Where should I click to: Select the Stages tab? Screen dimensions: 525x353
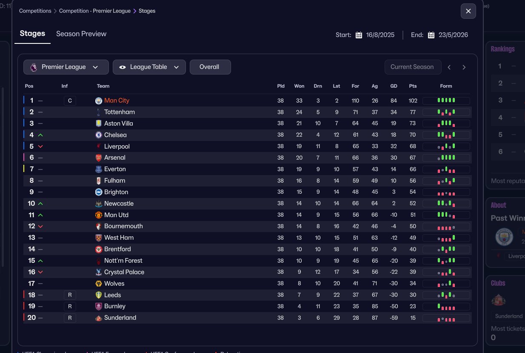click(32, 34)
